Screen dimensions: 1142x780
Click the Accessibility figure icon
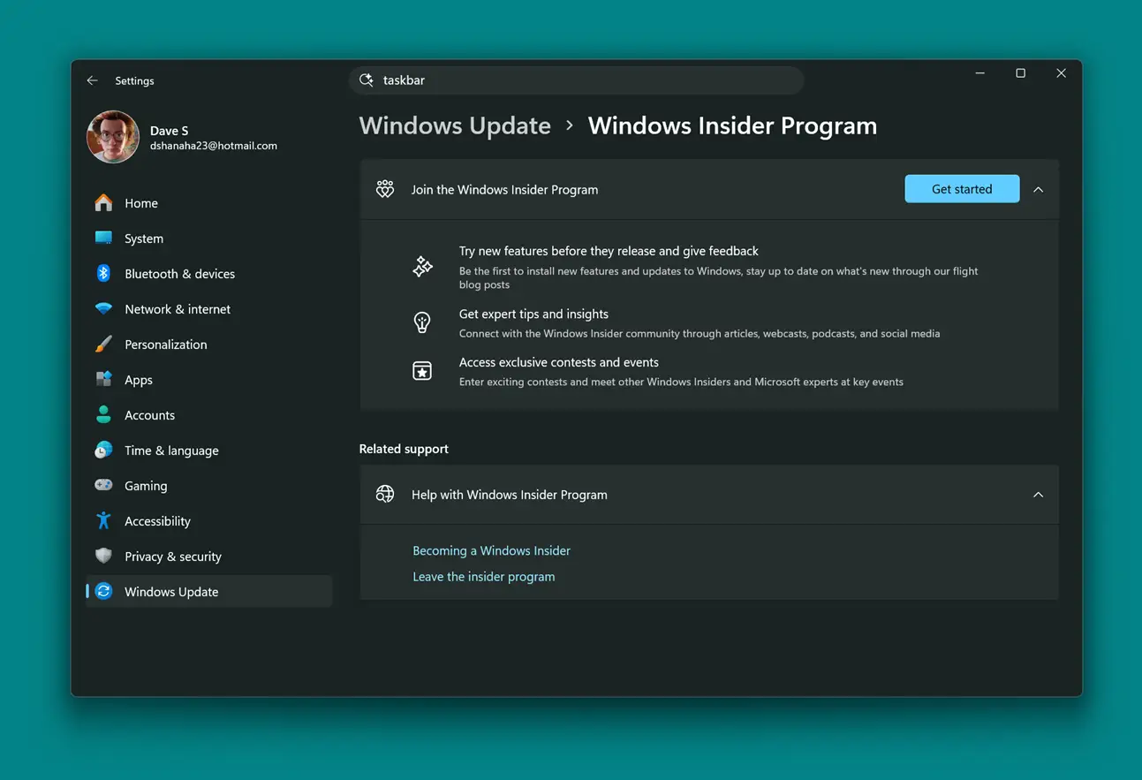click(x=103, y=521)
